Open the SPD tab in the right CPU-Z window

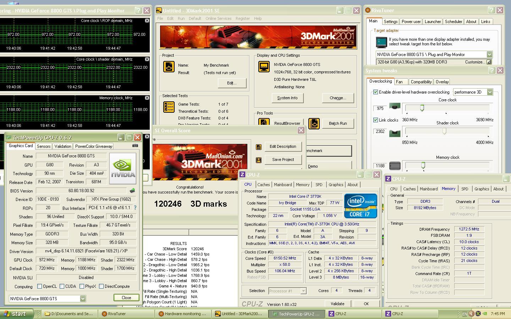click(x=465, y=189)
